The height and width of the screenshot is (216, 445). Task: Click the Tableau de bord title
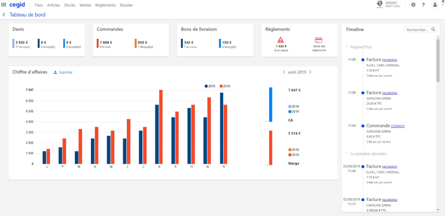(x=28, y=15)
